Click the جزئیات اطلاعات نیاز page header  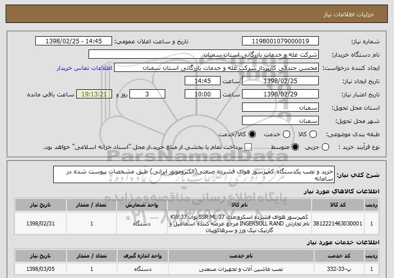click(x=348, y=14)
